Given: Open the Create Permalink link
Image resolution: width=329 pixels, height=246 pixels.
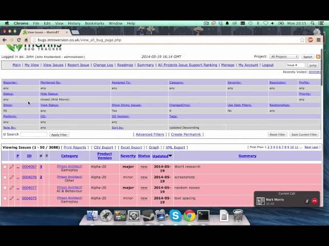Looking at the screenshot, I should 186,134.
